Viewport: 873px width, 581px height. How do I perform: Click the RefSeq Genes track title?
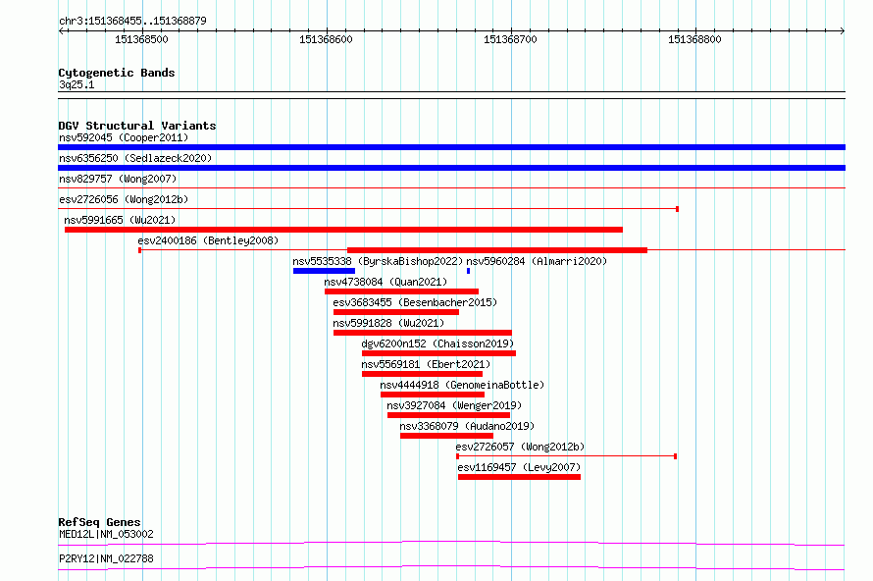99,522
